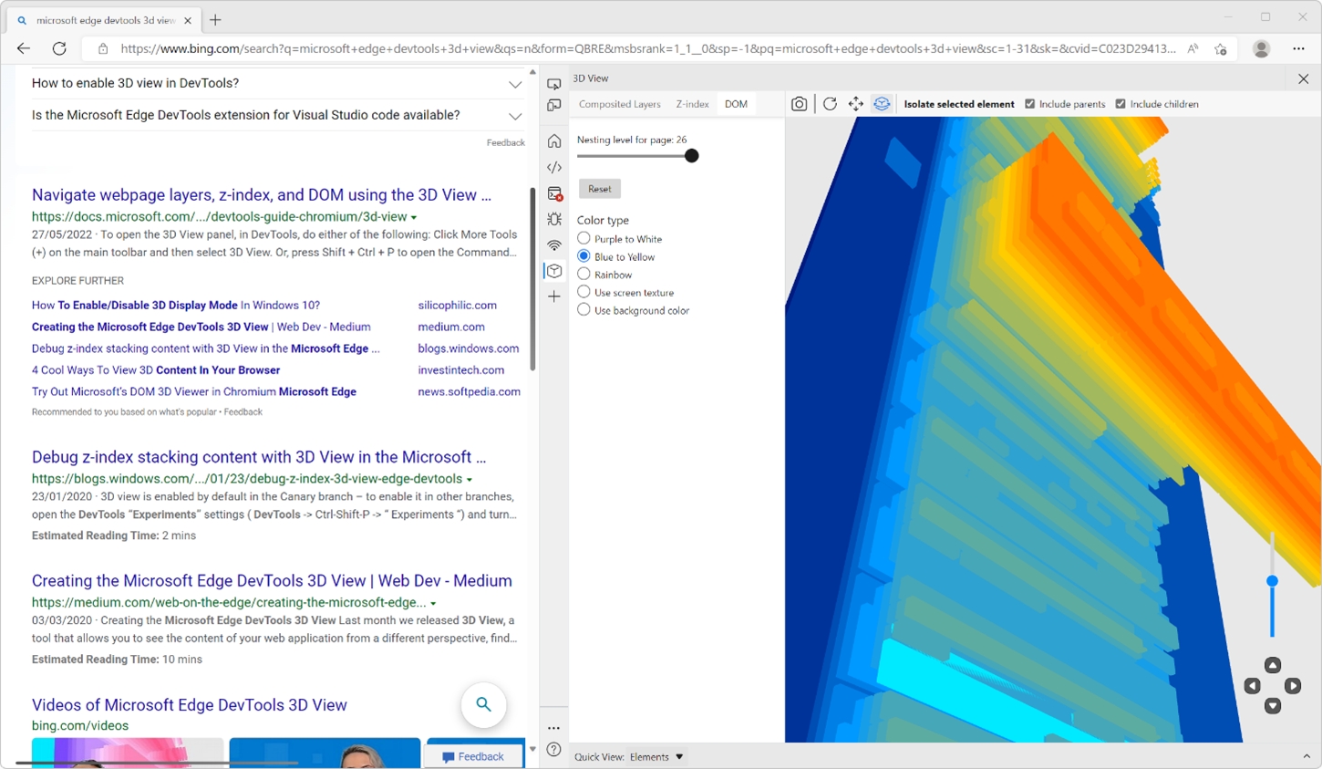Viewport: 1322px width, 769px height.
Task: Pan the 3D canvas left arrow
Action: tap(1253, 686)
